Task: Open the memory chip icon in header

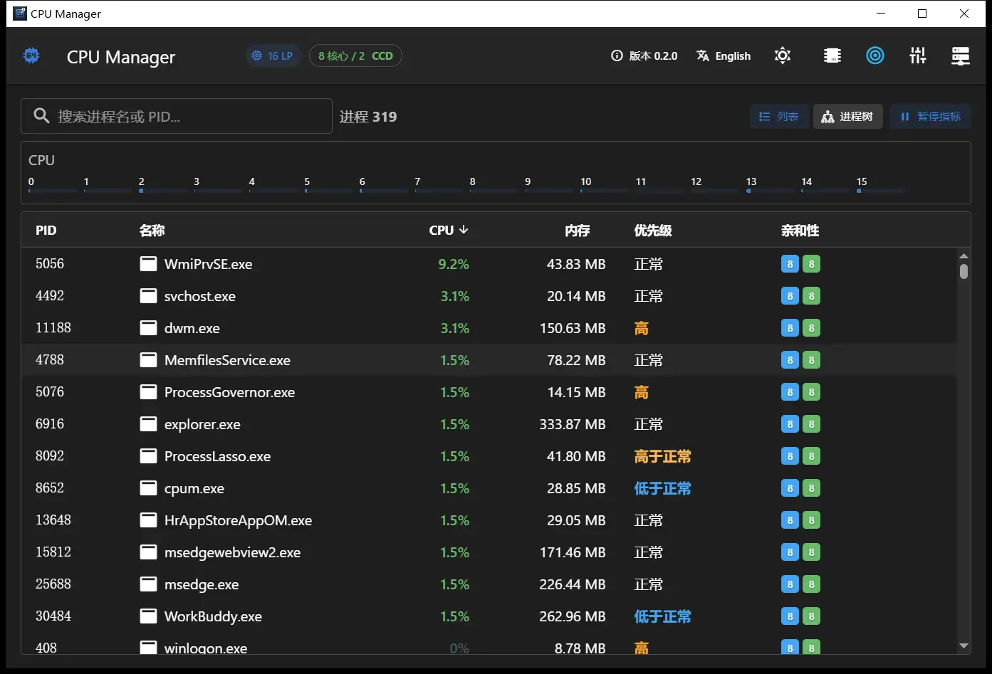Action: 832,56
